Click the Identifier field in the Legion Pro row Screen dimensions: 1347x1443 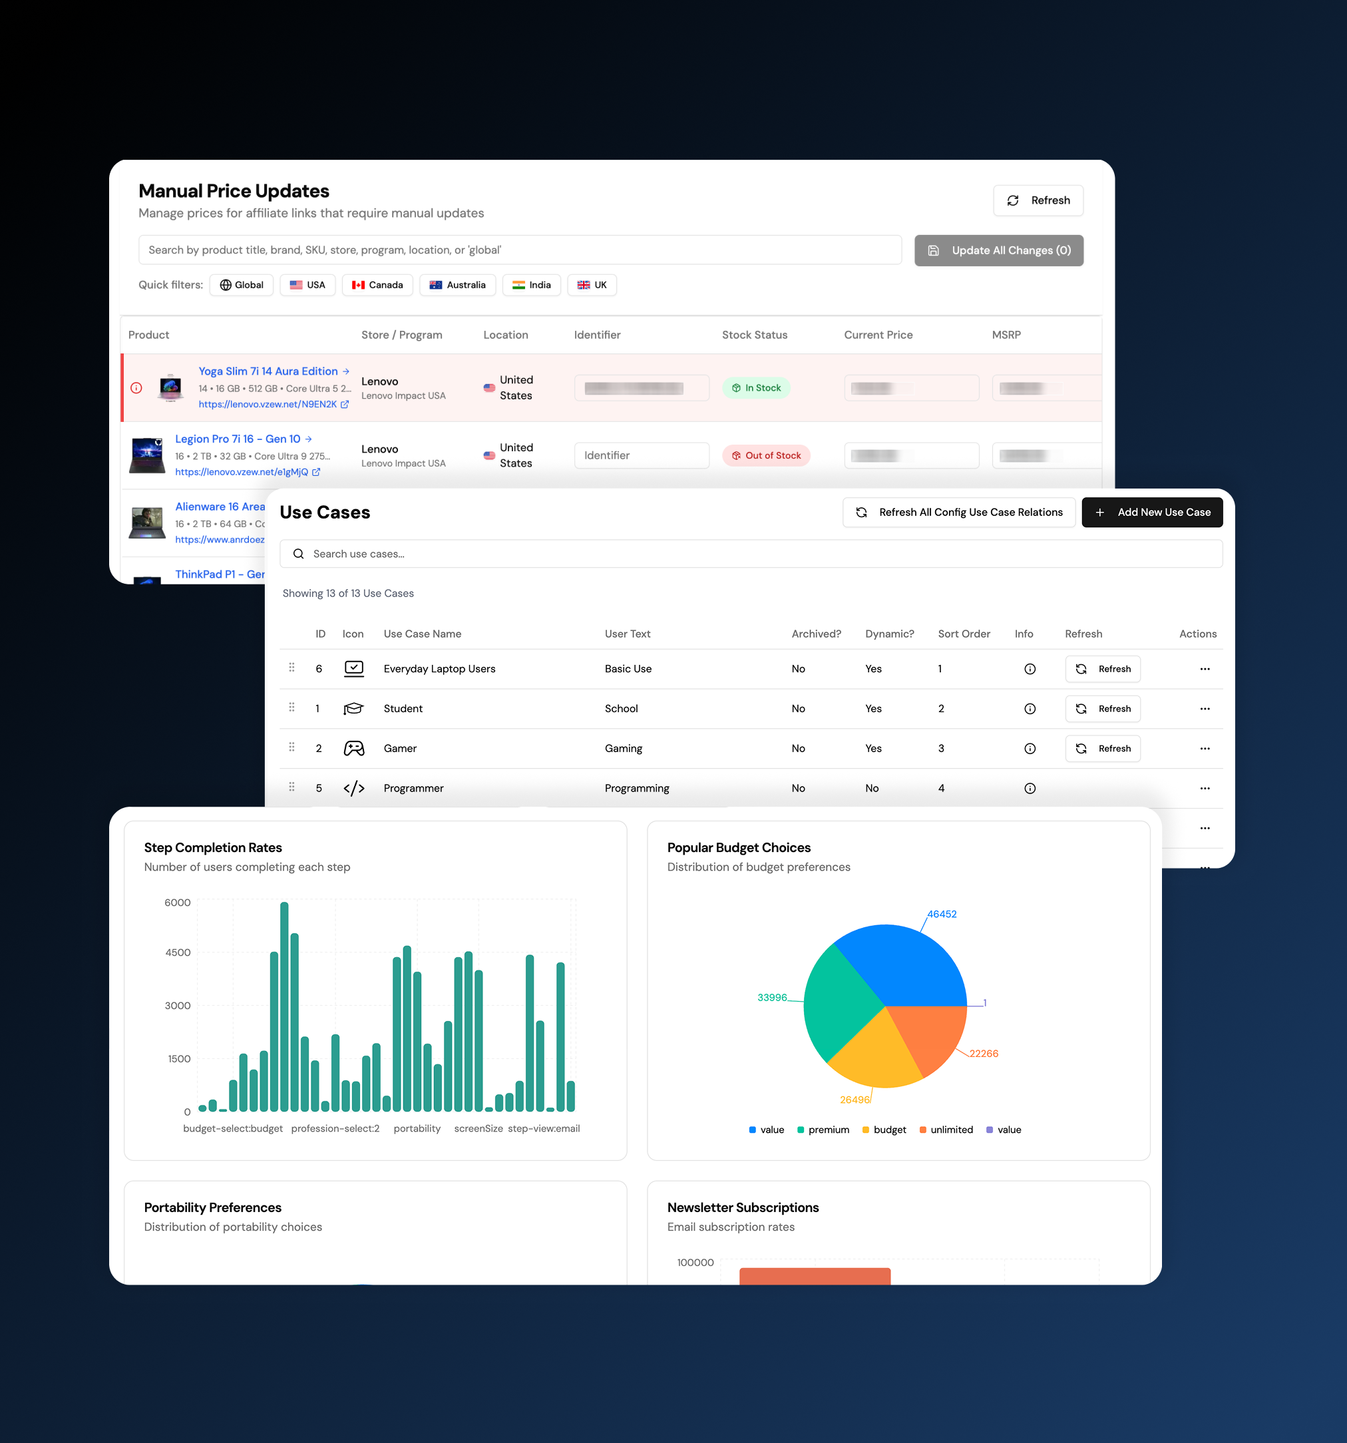pyautogui.click(x=642, y=455)
